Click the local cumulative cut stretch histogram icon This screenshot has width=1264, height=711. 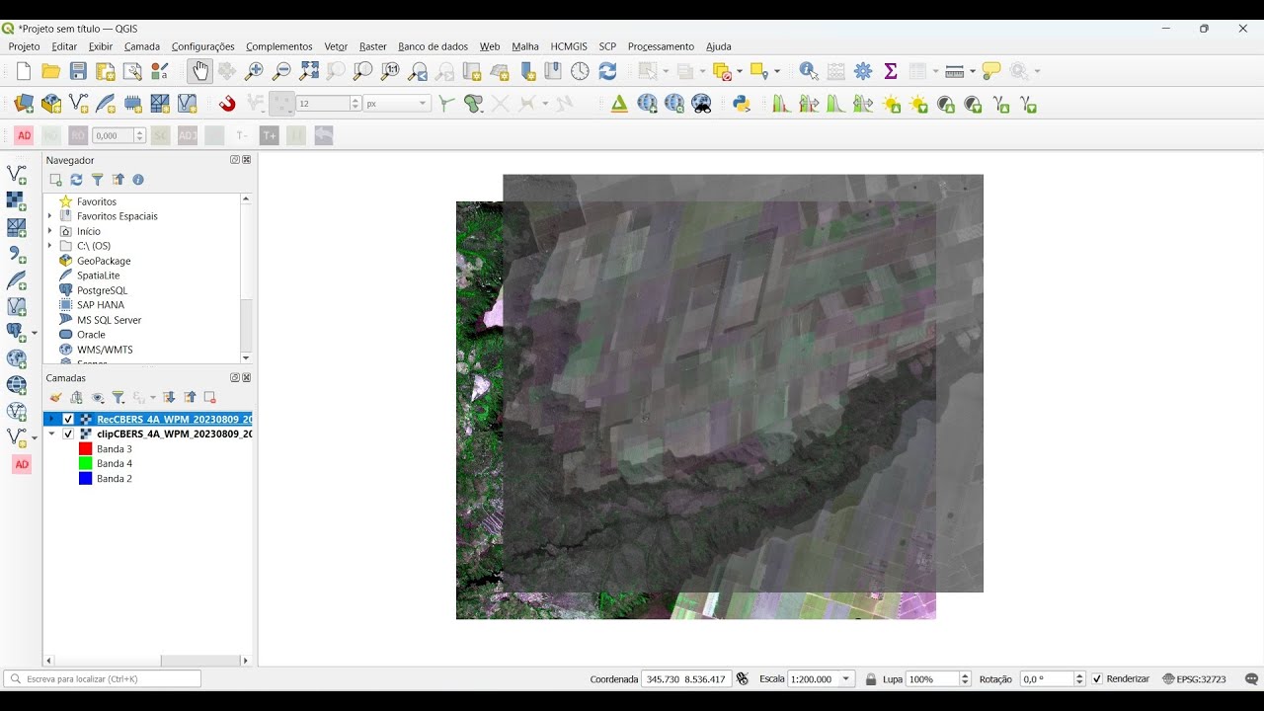(782, 104)
